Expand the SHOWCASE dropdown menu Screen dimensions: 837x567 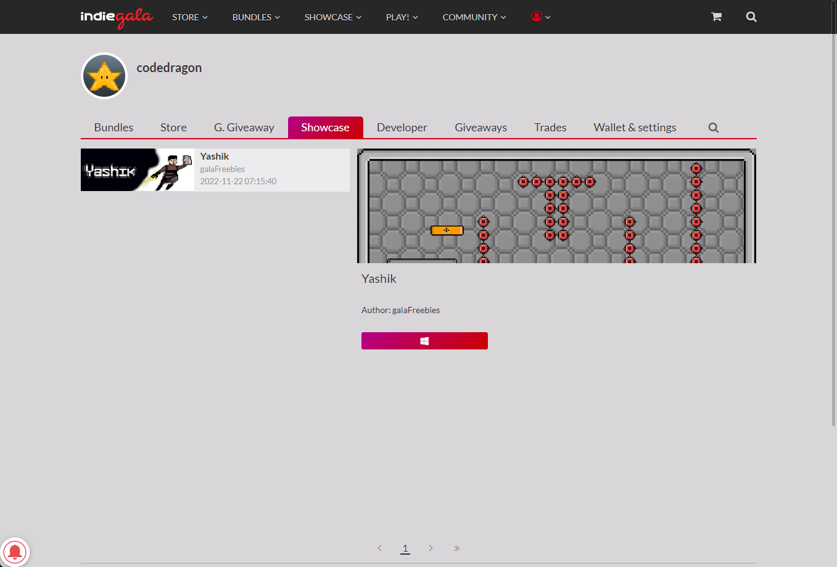click(333, 17)
